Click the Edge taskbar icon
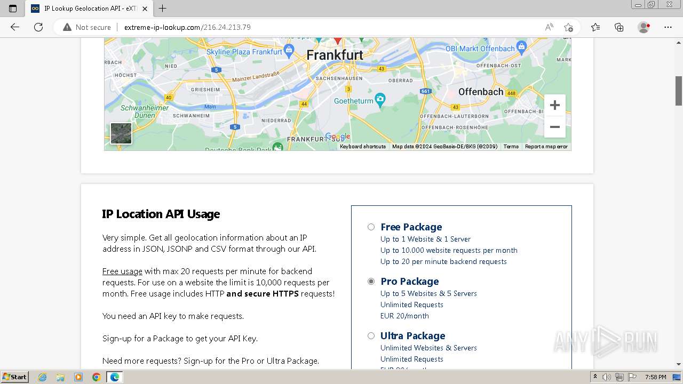Image resolution: width=683 pixels, height=384 pixels. click(x=115, y=377)
